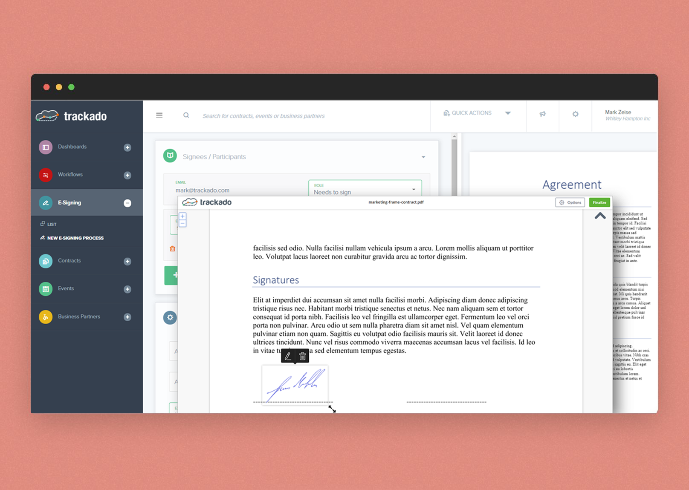Click the hamburger menu icon
This screenshot has height=490, width=689.
tap(159, 115)
